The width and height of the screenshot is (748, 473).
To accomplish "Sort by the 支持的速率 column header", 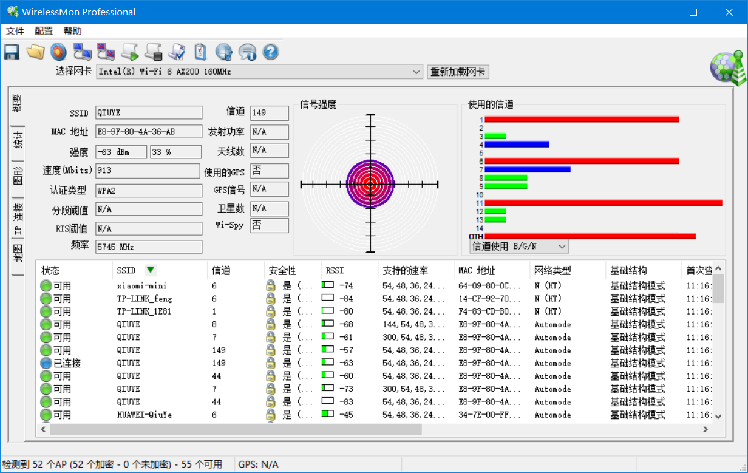I will [x=416, y=270].
